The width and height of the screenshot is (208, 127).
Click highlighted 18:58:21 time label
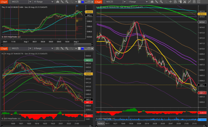click(x=101, y=123)
